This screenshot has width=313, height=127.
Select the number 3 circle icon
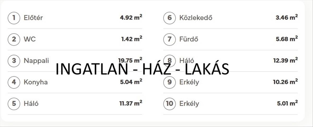point(14,61)
